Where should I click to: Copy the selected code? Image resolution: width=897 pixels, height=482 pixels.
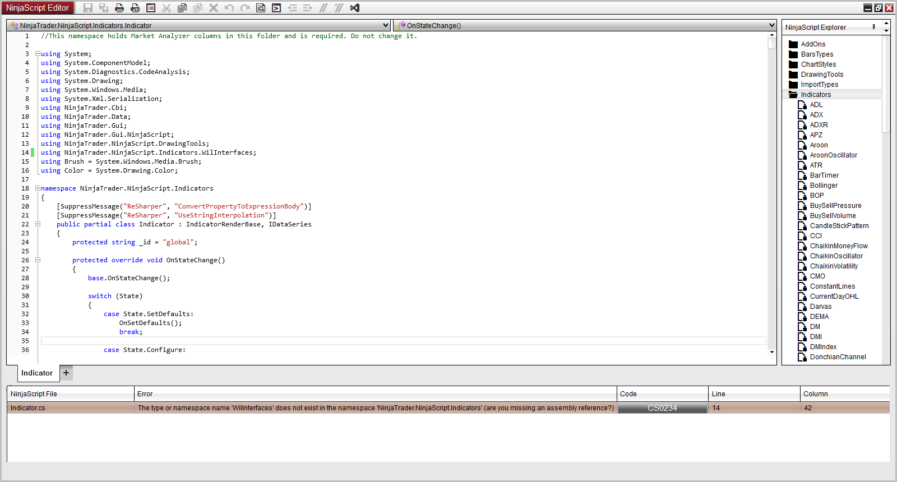[182, 8]
